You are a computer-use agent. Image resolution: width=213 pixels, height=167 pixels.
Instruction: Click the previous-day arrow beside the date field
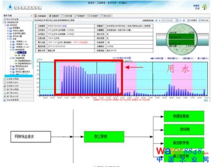pyautogui.click(x=160, y=20)
